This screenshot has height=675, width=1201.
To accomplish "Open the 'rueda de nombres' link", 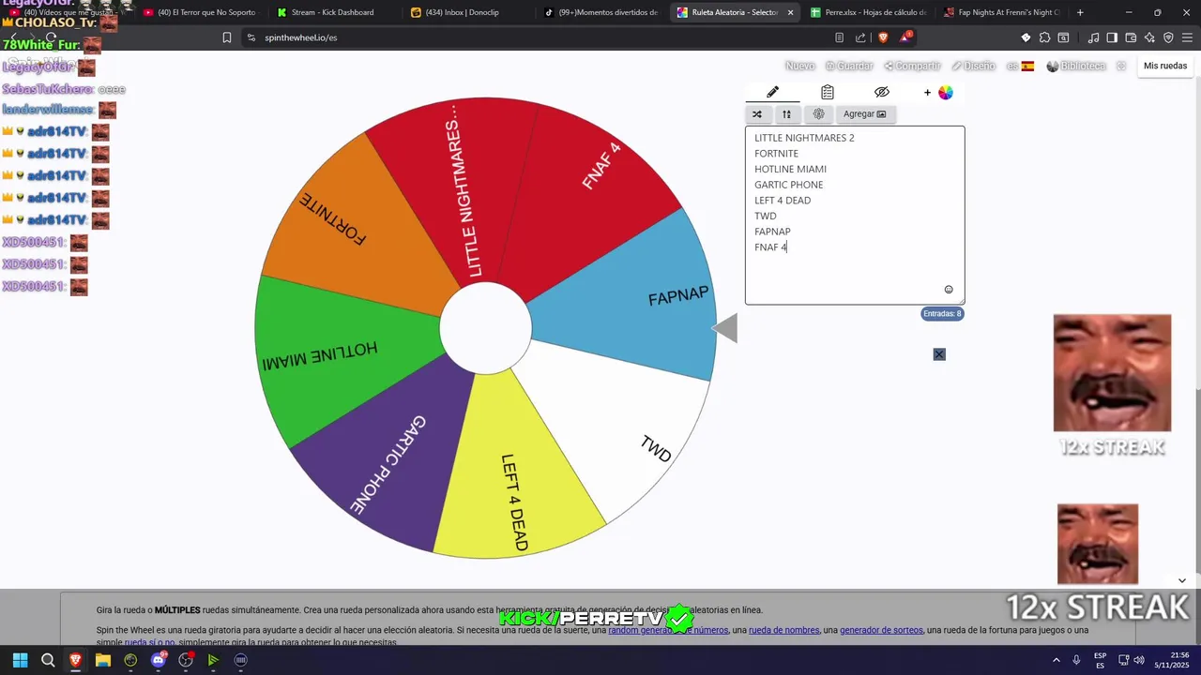I will tap(783, 630).
